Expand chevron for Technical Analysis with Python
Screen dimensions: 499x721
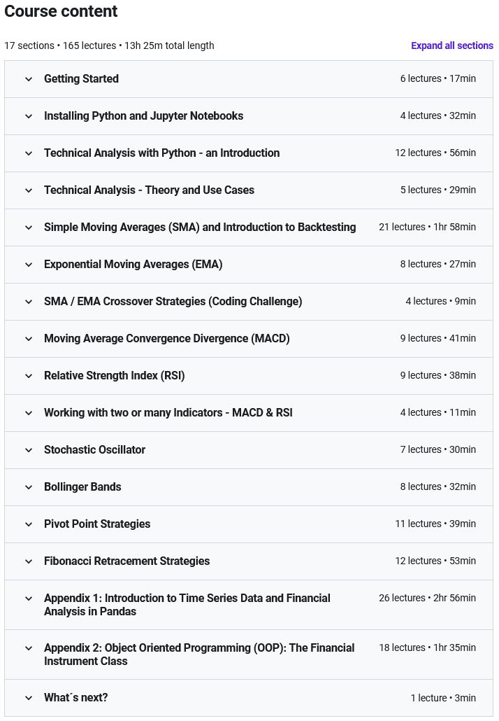tap(29, 153)
